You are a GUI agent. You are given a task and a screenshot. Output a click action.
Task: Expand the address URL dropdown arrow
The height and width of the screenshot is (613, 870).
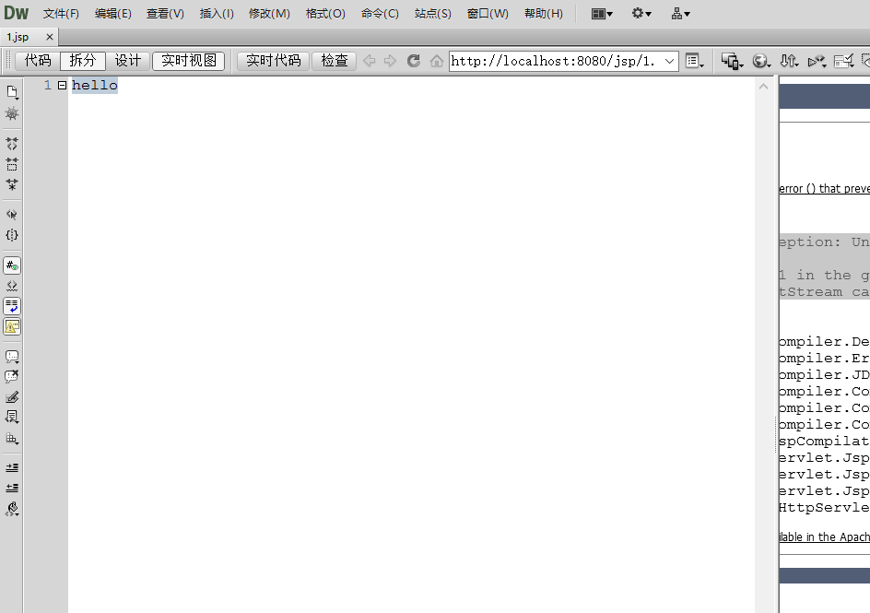pos(670,61)
